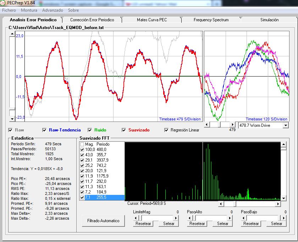The width and height of the screenshot is (298, 242).
Task: Open the Sobre menu
Action: pos(73,10)
